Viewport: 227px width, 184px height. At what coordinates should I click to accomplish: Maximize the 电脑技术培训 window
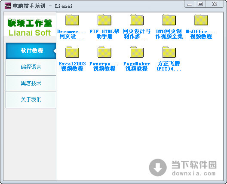200,4
